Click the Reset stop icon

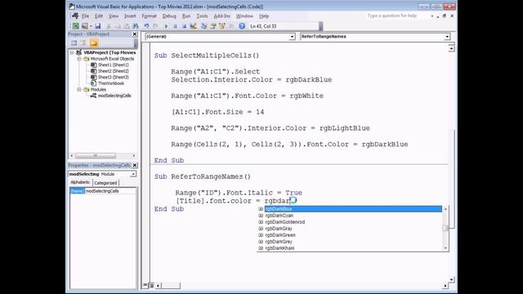pos(184,26)
